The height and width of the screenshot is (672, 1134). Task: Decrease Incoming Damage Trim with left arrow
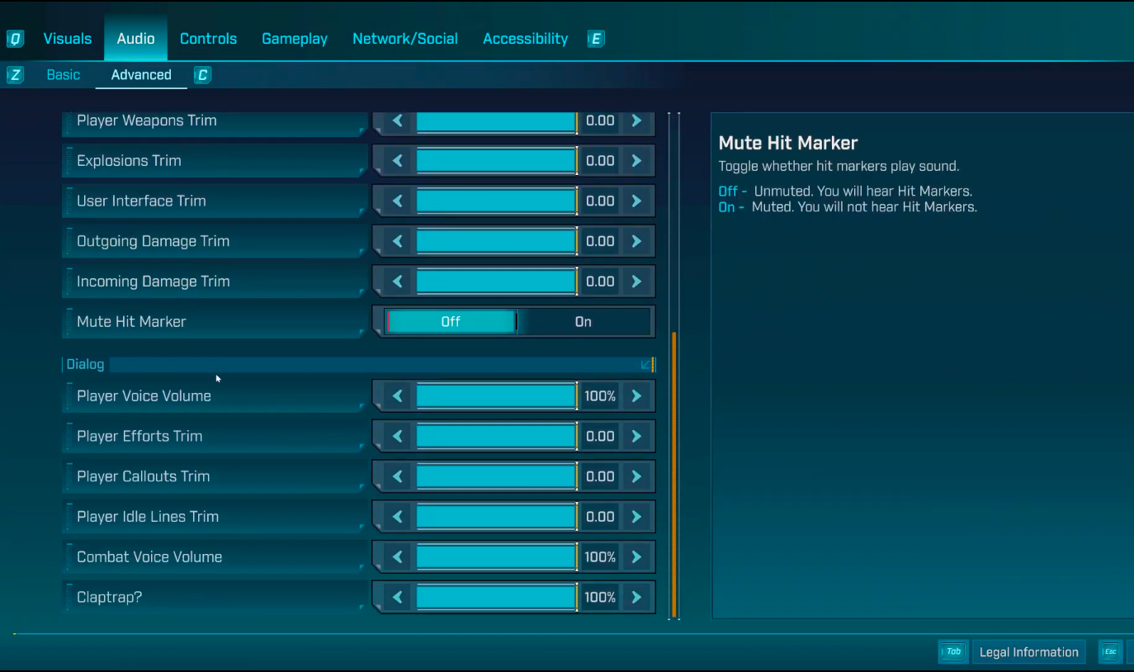coord(397,282)
